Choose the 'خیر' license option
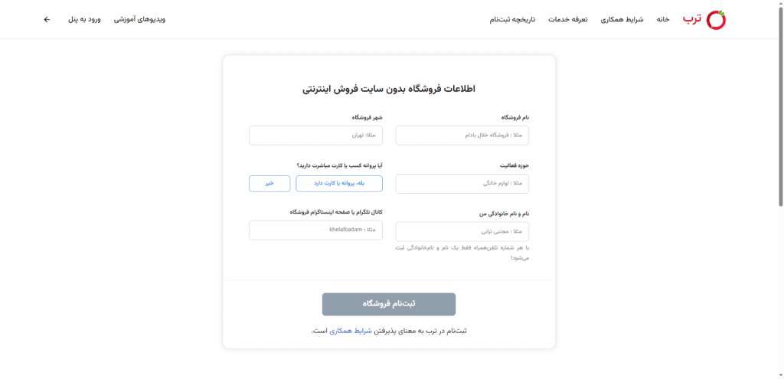 coord(269,184)
